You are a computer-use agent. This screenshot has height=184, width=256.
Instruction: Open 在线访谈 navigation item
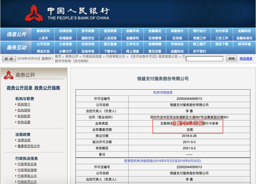point(88,44)
